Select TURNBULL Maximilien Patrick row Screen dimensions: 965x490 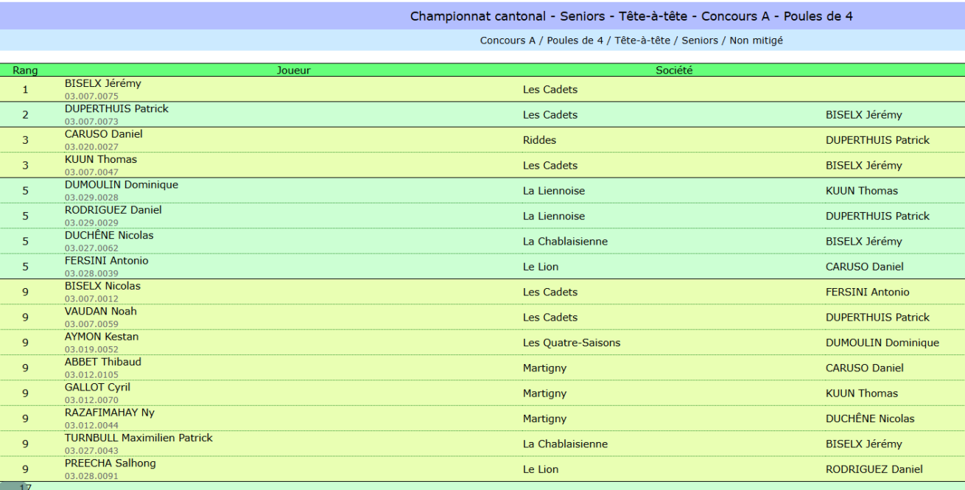(x=482, y=444)
